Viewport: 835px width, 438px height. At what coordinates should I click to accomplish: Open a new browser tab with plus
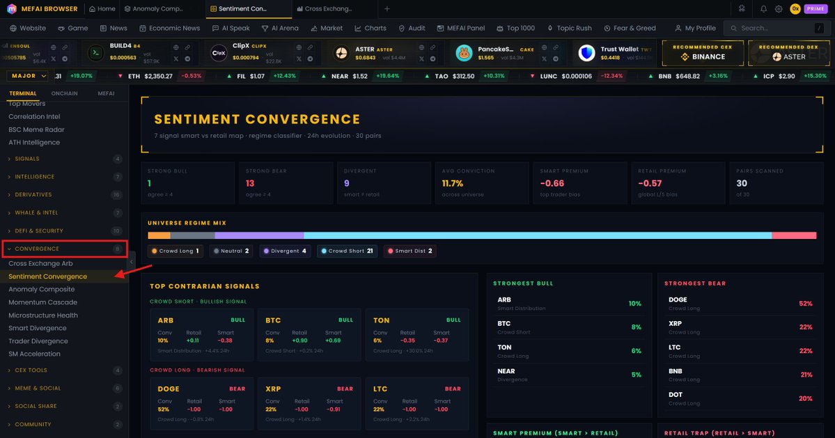coord(387,9)
